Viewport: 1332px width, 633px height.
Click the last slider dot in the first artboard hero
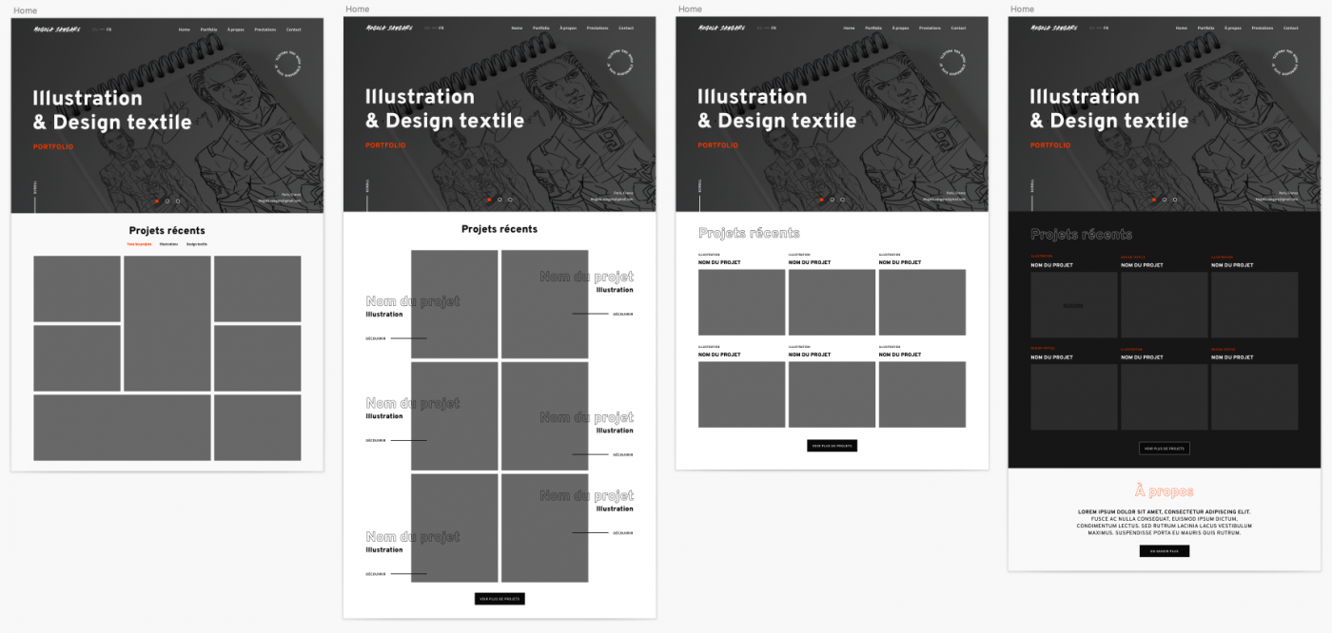tap(177, 201)
